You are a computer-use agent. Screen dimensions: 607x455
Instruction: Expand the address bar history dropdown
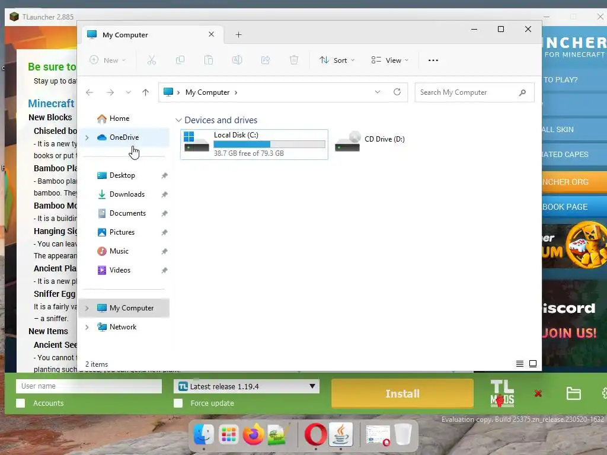[x=378, y=92]
